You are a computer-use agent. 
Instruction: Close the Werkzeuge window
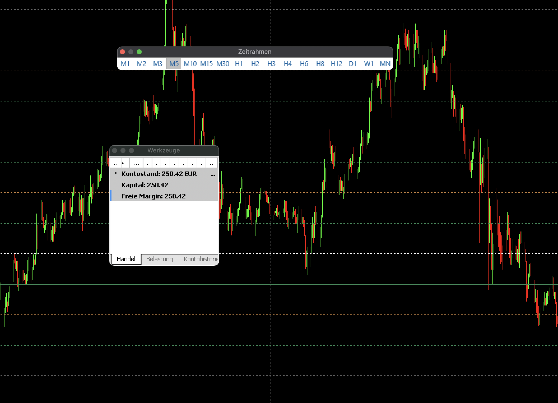[x=115, y=150]
